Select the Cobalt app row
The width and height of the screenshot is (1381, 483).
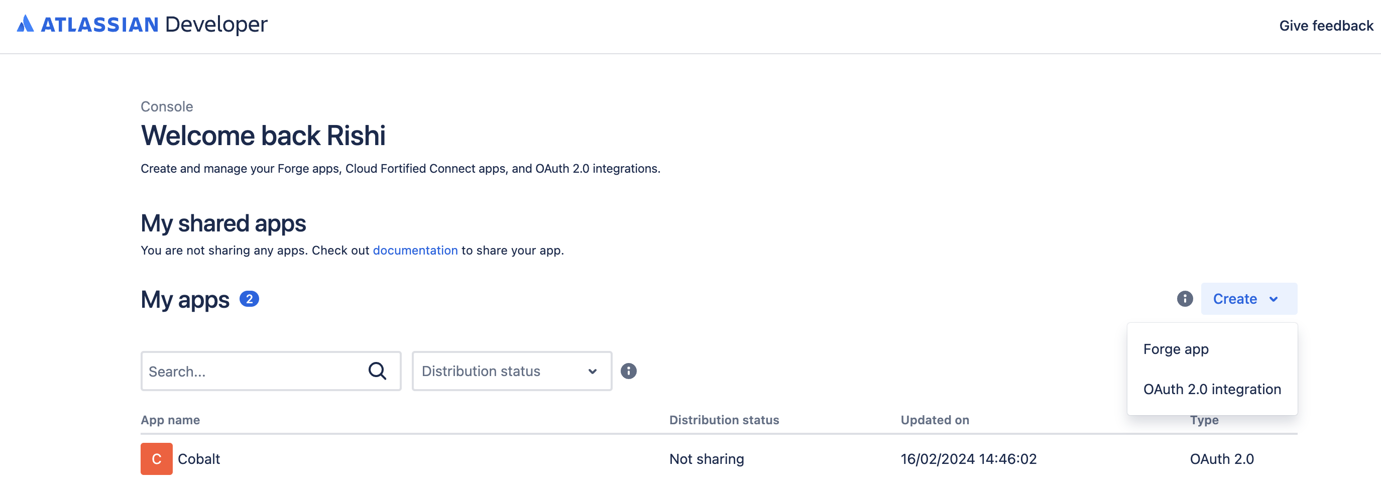coord(198,459)
